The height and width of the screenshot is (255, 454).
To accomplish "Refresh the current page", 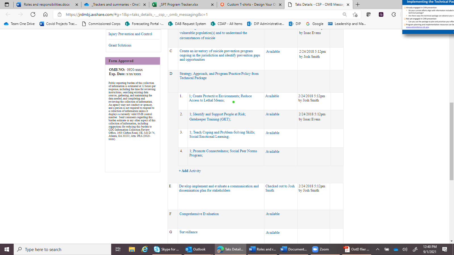I will [x=33, y=14].
